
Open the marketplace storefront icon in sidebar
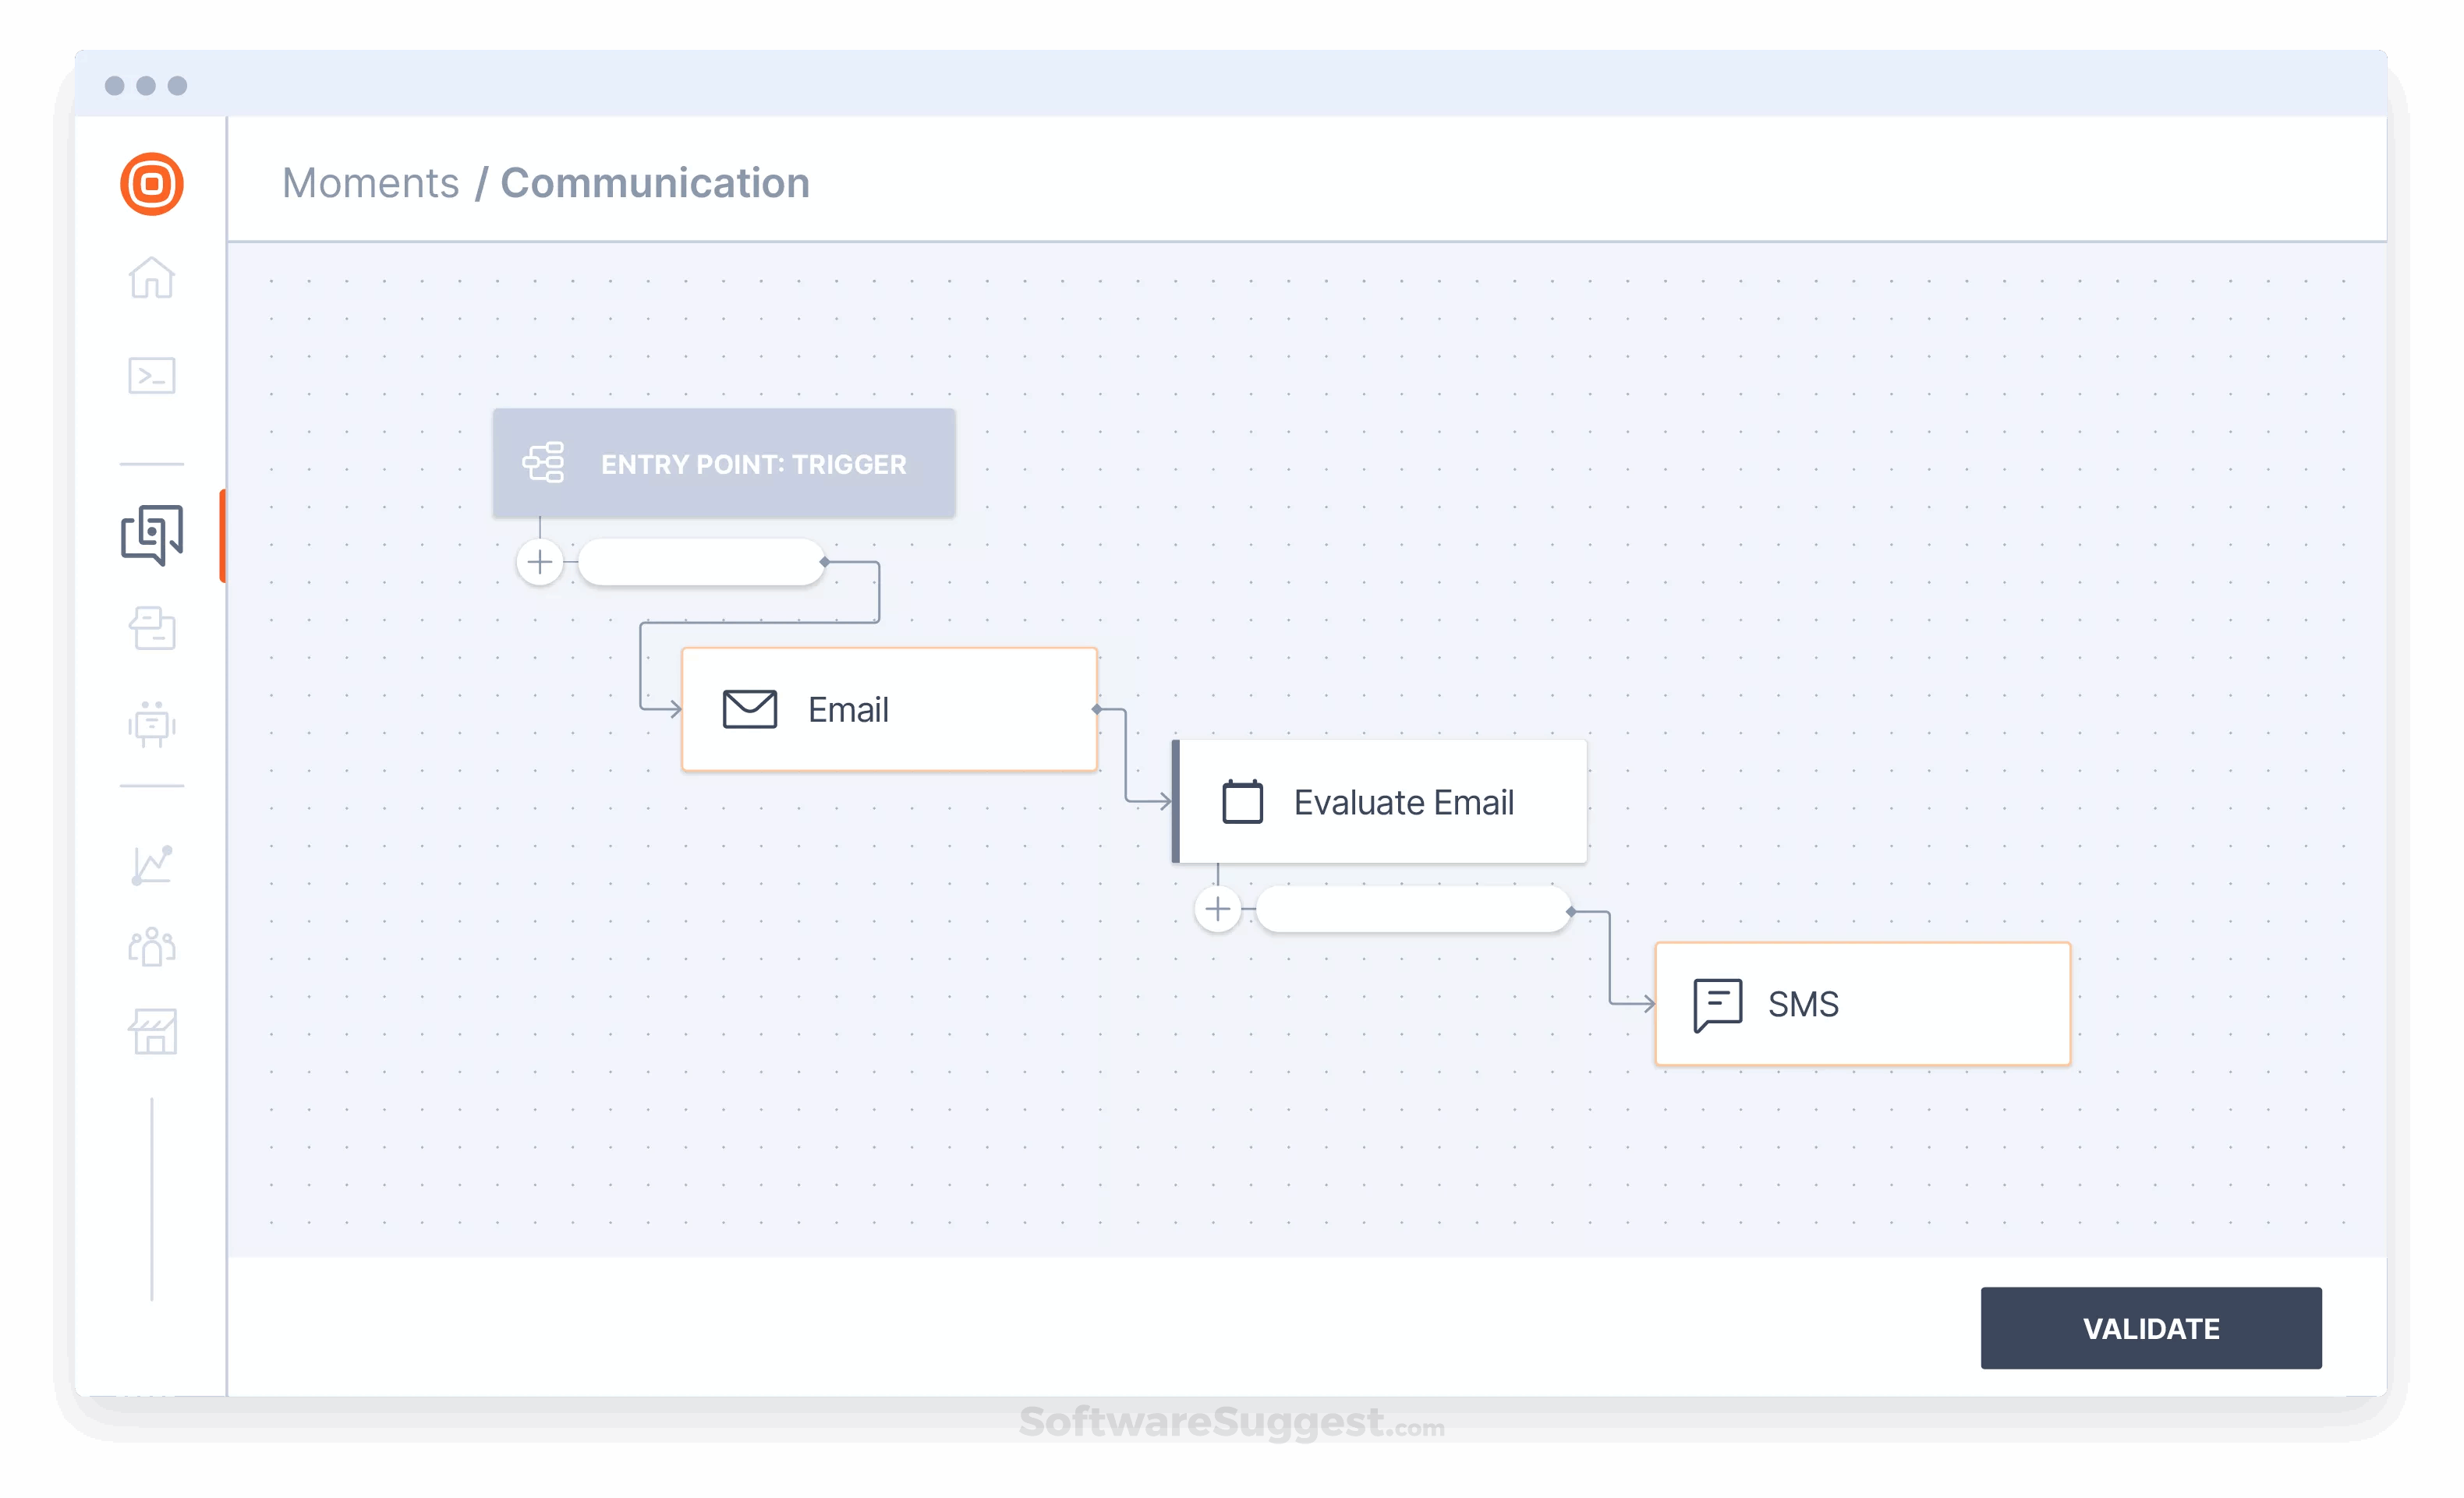[x=151, y=1031]
